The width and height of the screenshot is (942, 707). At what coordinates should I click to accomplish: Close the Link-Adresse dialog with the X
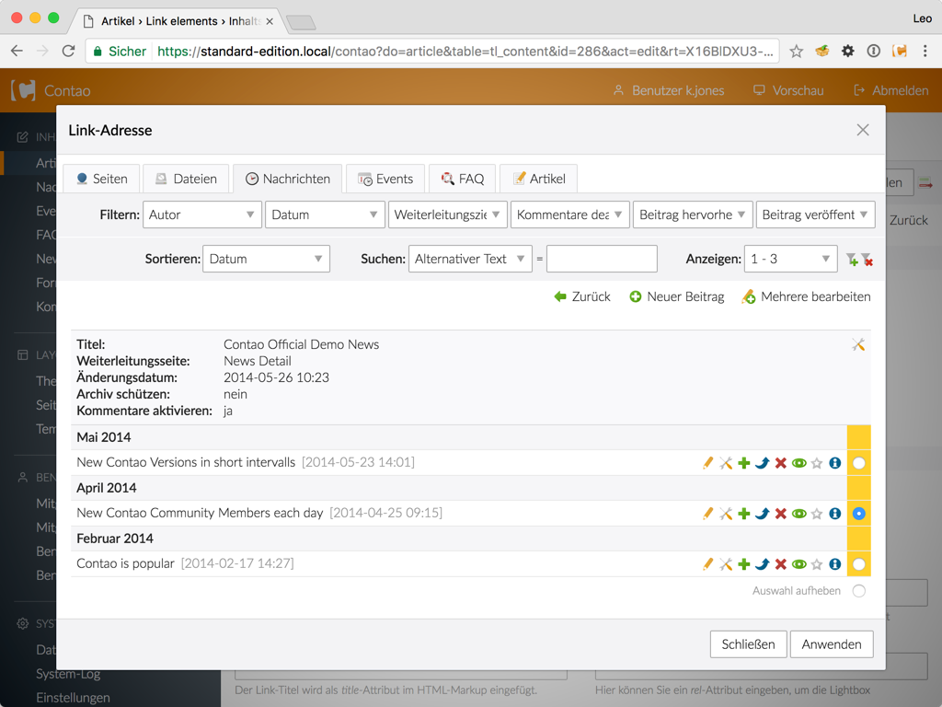863,130
